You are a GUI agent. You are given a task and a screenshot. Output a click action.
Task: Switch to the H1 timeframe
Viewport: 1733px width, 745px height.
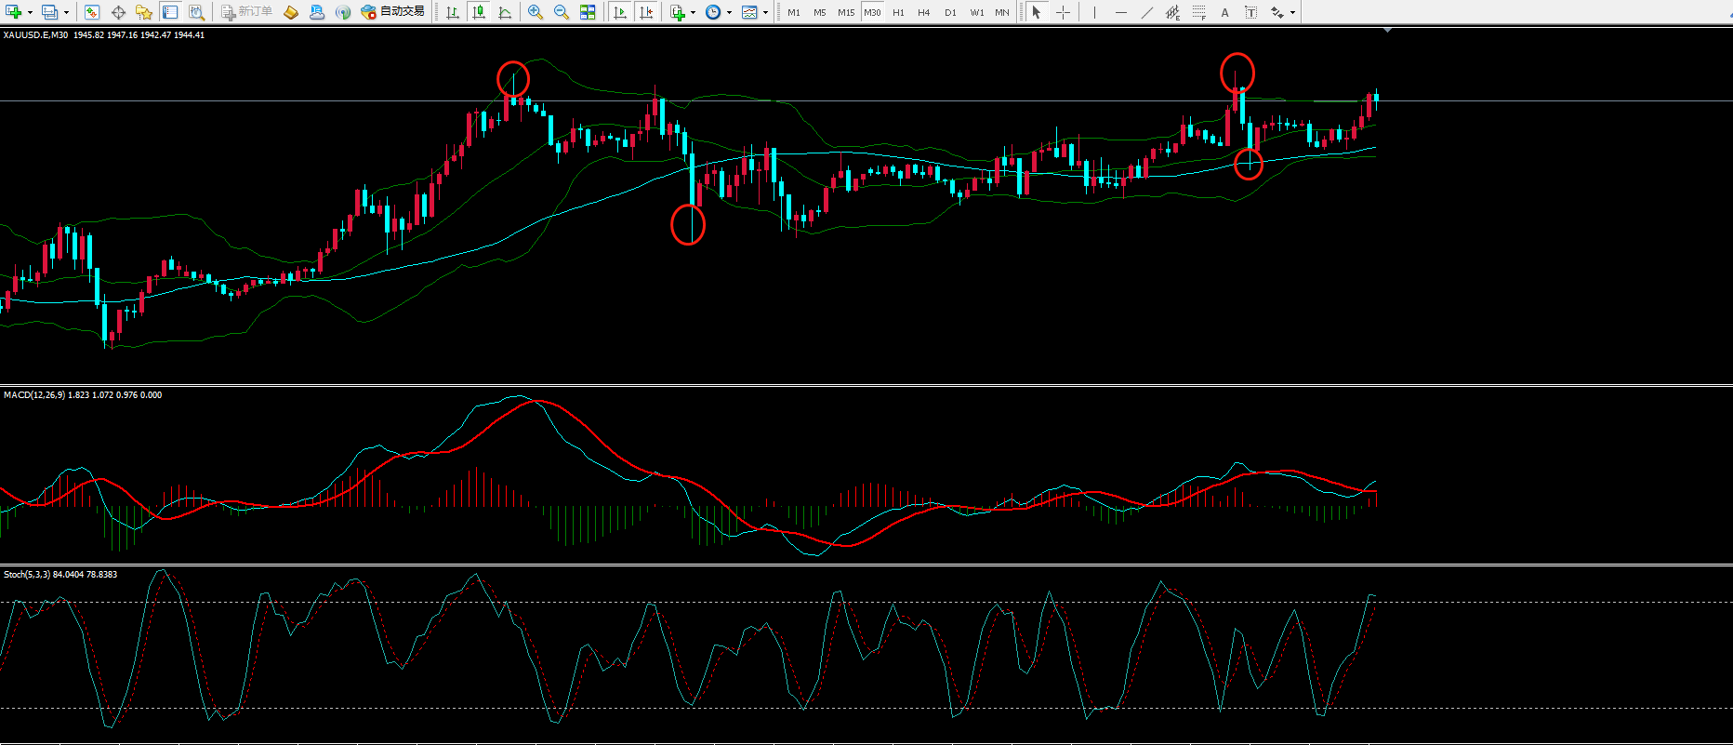point(898,12)
